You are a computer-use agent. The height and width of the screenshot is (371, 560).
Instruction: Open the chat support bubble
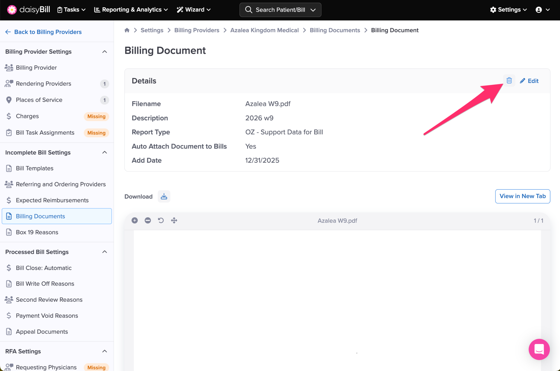point(539,349)
